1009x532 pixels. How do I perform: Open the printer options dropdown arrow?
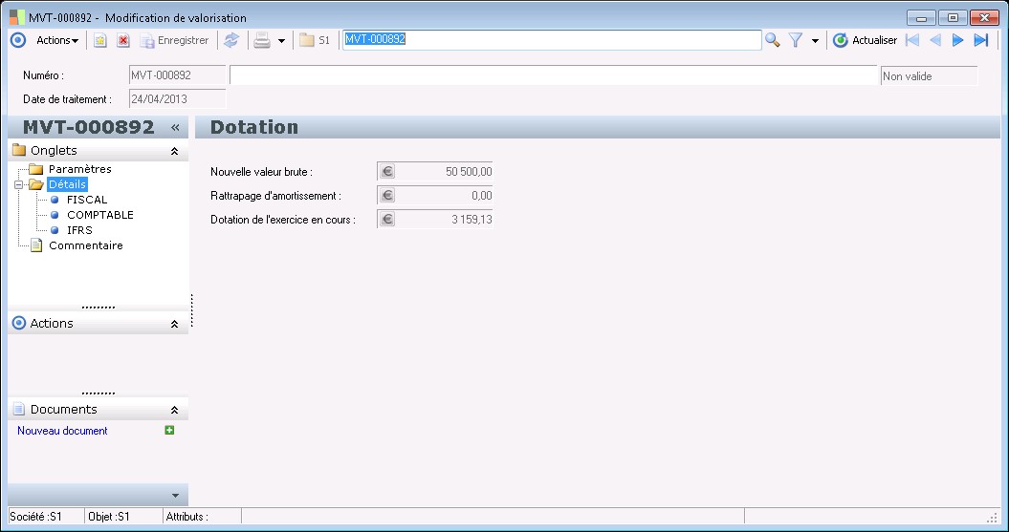pyautogui.click(x=281, y=40)
